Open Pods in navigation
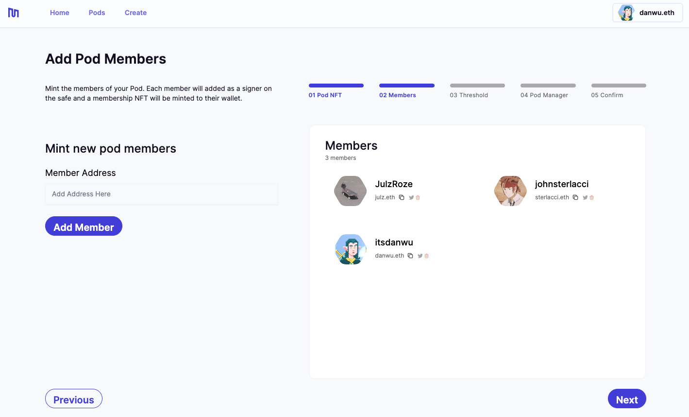Screen dimensions: 689x417 [x=97, y=13]
